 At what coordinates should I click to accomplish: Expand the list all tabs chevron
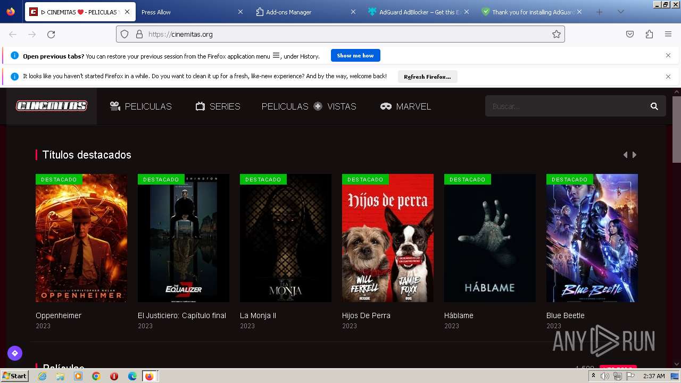tap(620, 12)
